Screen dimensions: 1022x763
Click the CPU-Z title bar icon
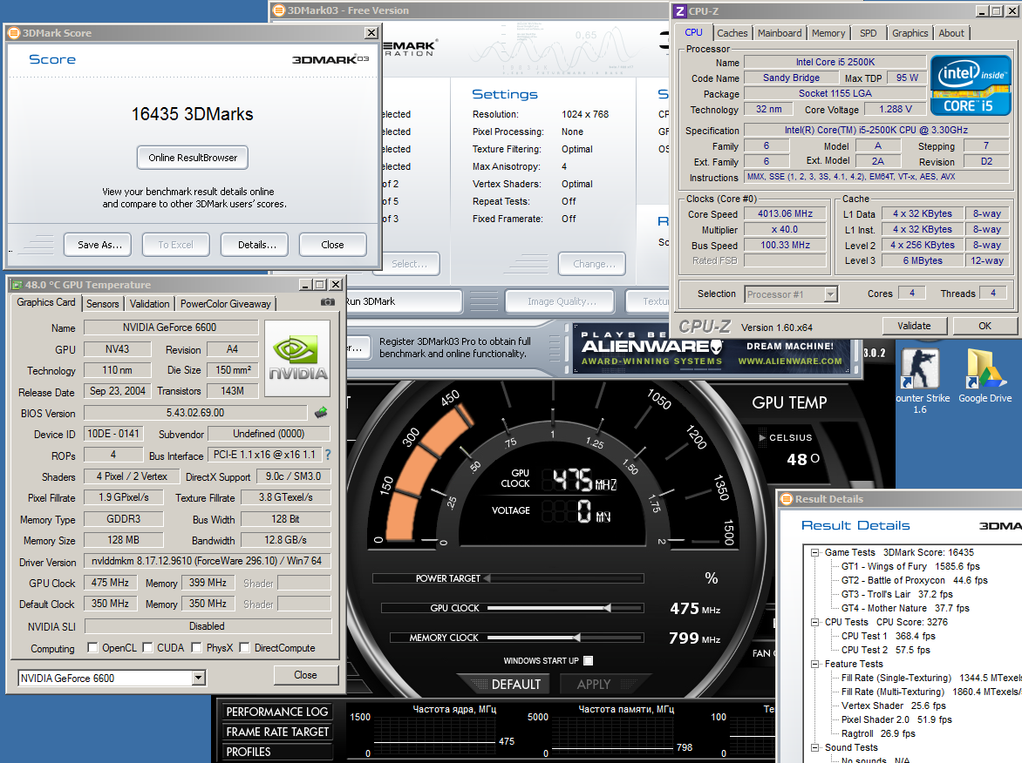[x=680, y=11]
